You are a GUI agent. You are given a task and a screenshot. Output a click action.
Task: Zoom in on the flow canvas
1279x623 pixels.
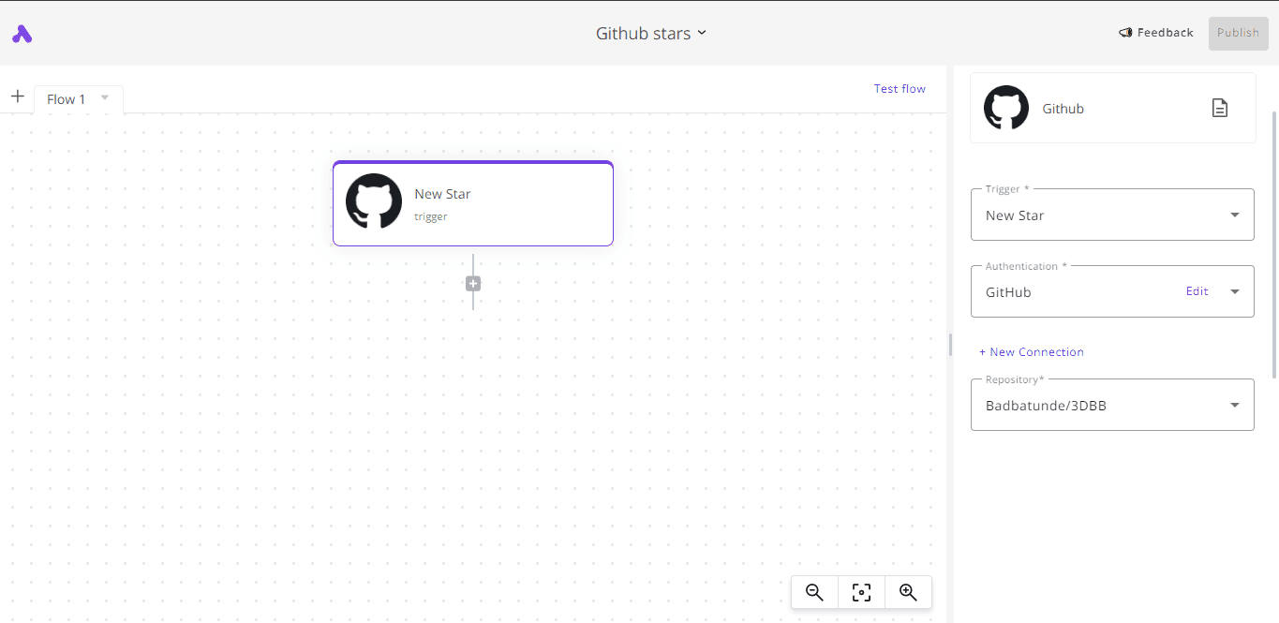point(908,592)
